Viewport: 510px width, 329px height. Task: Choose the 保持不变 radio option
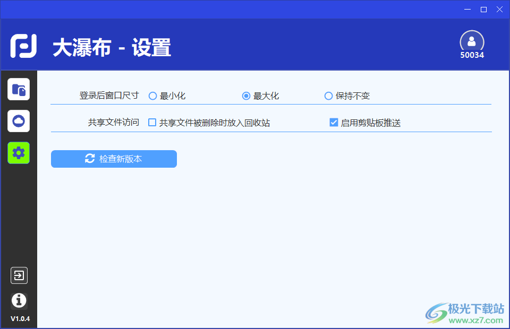point(328,96)
